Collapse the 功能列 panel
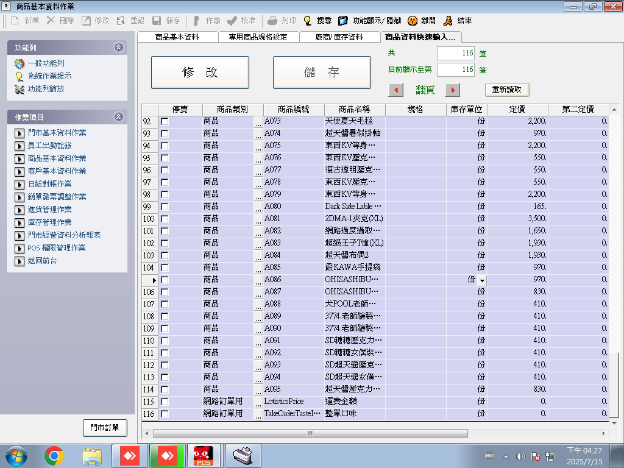Viewport: 624px width, 468px height. pyautogui.click(x=119, y=48)
